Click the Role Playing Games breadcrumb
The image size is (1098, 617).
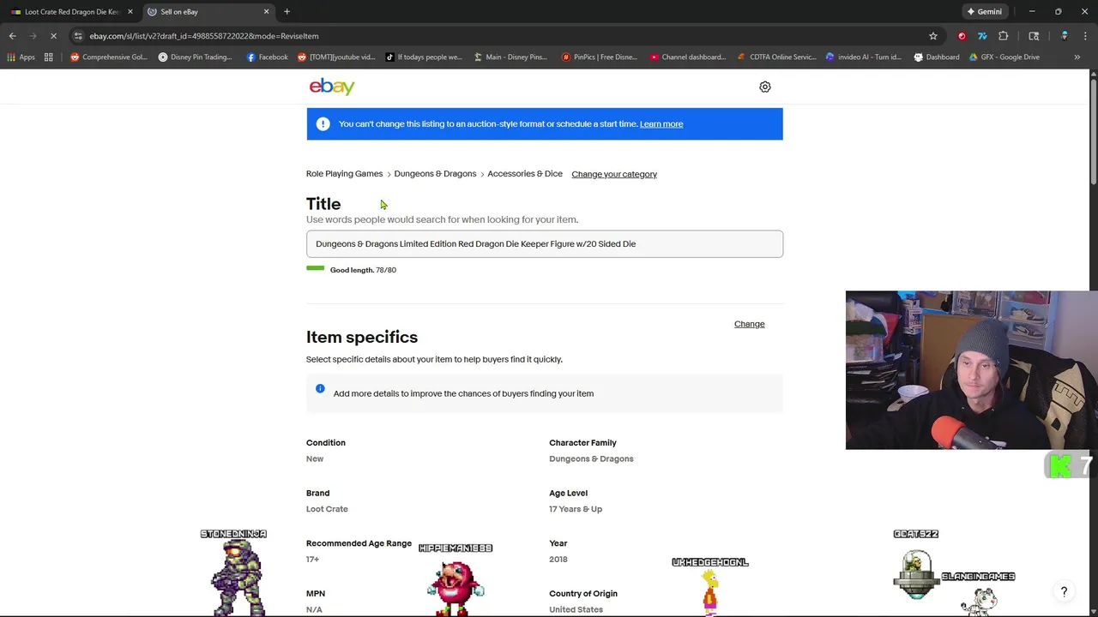point(344,174)
